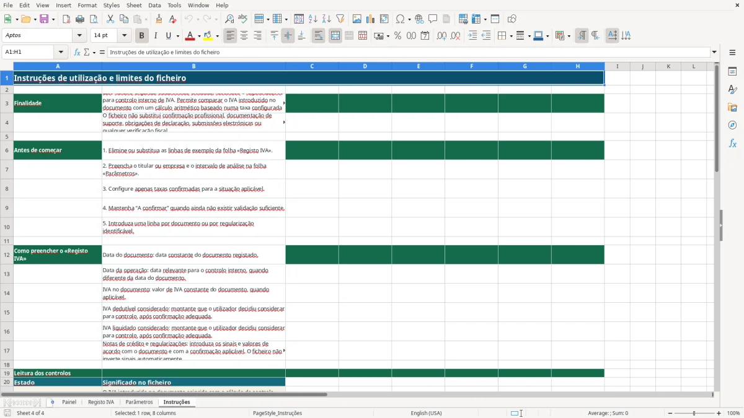Click the column C header

point(312,66)
